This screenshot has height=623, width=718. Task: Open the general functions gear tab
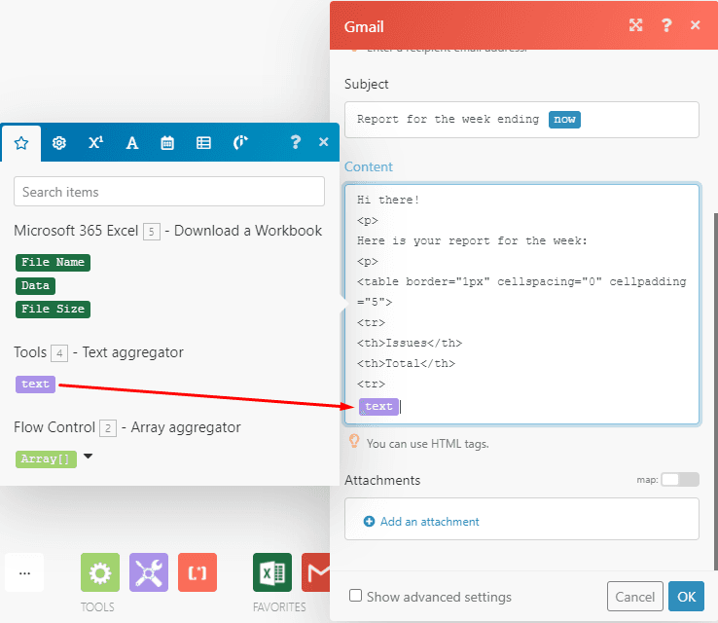point(59,143)
